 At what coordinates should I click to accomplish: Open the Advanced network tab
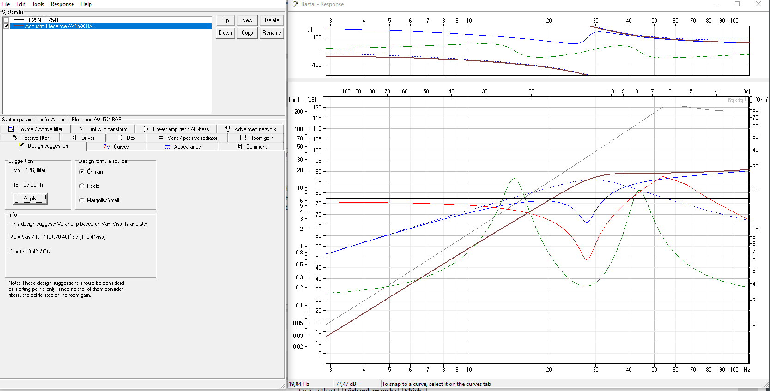point(250,129)
